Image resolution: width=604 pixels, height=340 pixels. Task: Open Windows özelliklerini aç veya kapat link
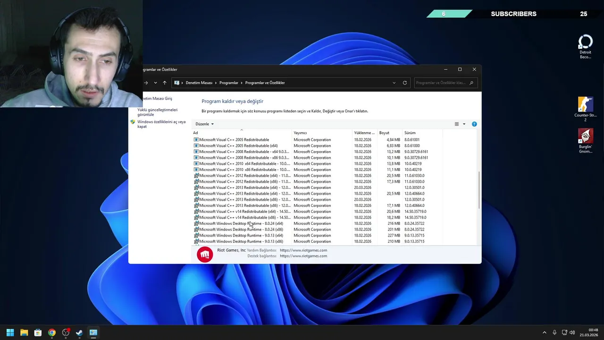[161, 124]
